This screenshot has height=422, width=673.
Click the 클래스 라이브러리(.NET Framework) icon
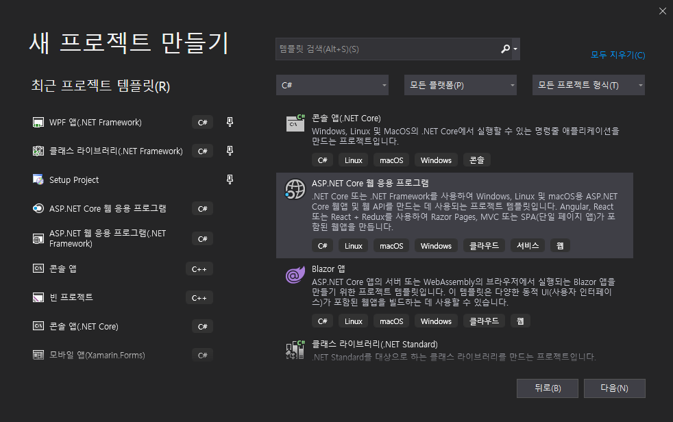point(38,151)
